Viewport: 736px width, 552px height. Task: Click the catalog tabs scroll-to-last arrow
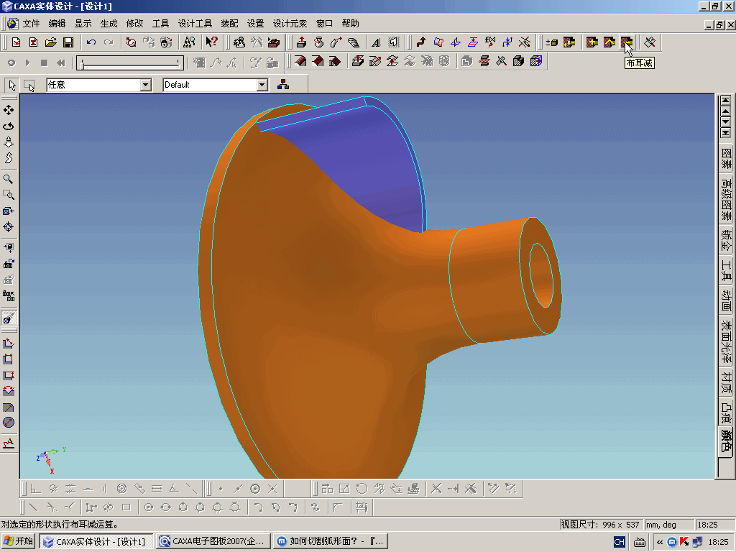click(725, 133)
